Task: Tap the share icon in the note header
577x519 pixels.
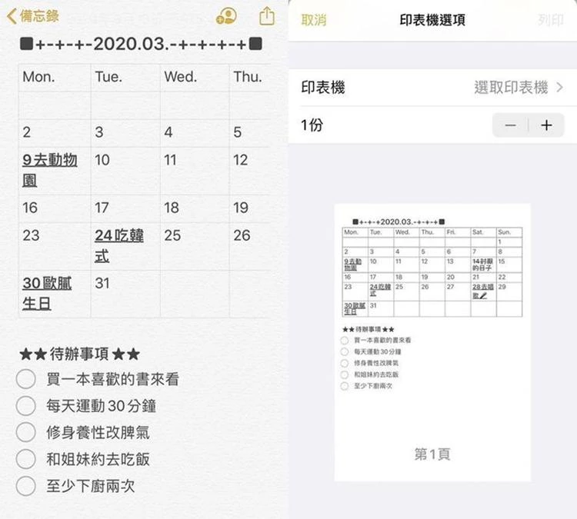Action: pos(267,16)
